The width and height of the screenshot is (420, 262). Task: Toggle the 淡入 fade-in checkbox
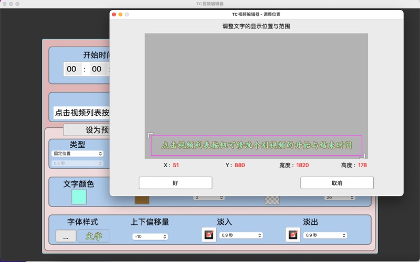209,235
